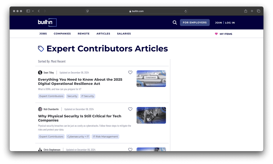Click the FOR EMPLOYERS button
Screen dimensions: 273x164
tap(195, 23)
